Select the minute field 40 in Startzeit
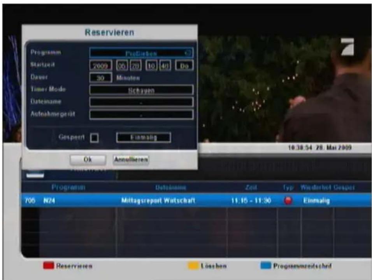The image size is (372, 280). 165,66
